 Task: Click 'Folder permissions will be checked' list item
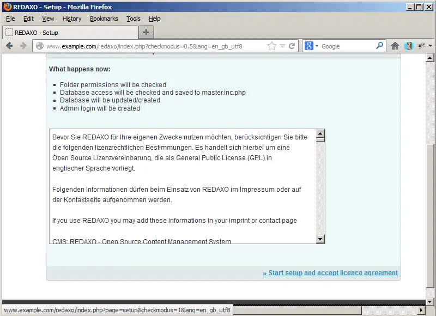[113, 85]
